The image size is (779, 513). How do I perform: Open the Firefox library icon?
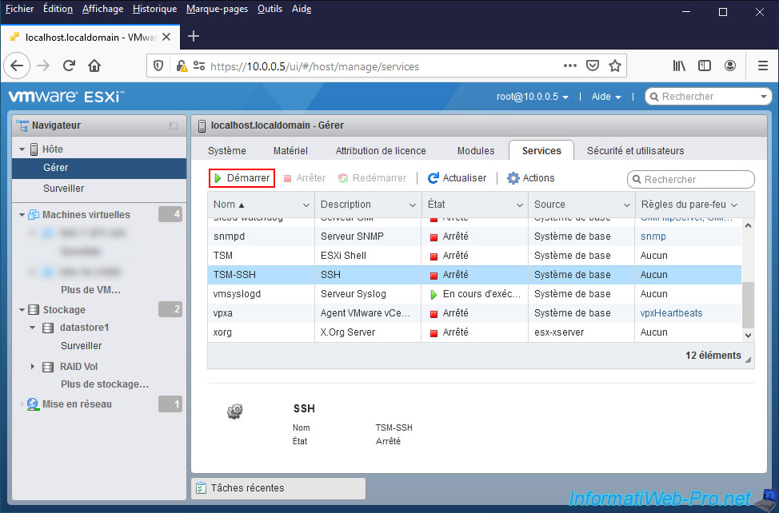tap(679, 66)
